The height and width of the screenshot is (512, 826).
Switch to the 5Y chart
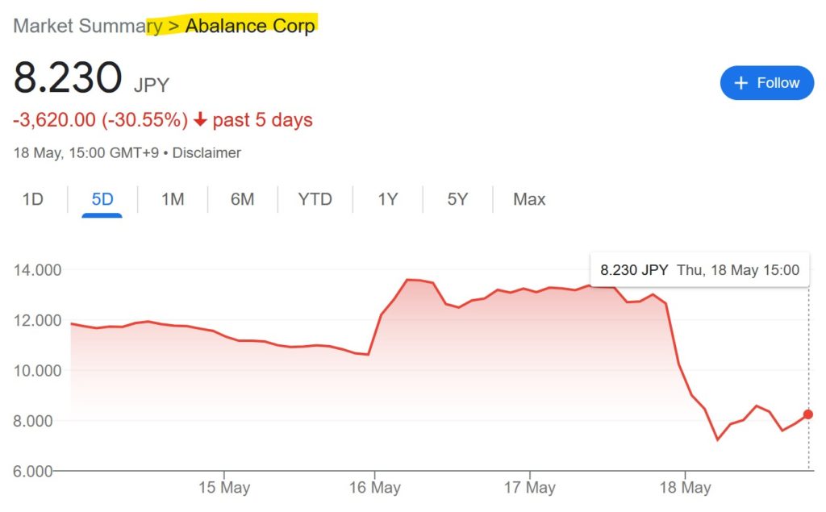tap(456, 199)
